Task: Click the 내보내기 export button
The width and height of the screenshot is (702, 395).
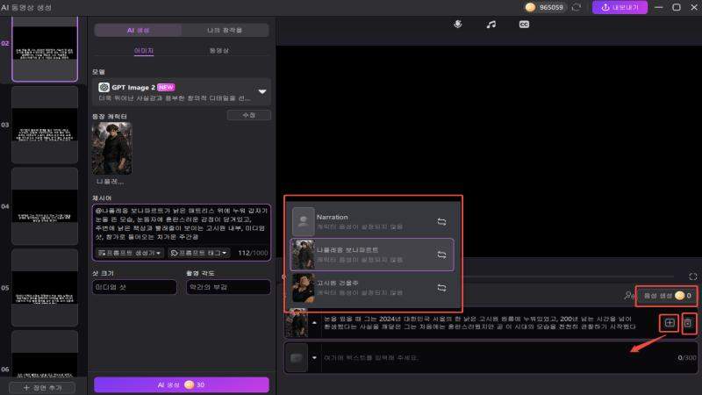Action: (620, 7)
